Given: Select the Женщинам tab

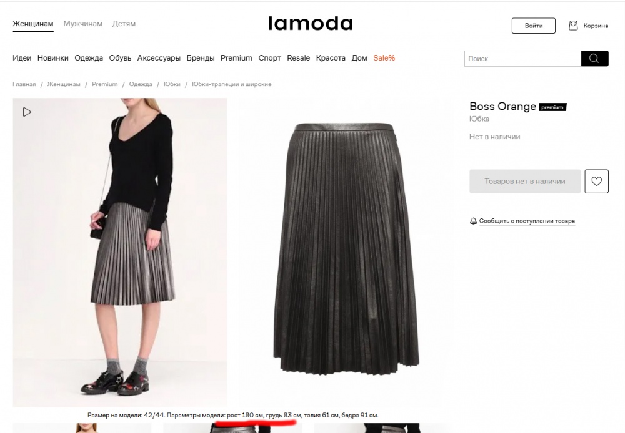Looking at the screenshot, I should [x=33, y=24].
